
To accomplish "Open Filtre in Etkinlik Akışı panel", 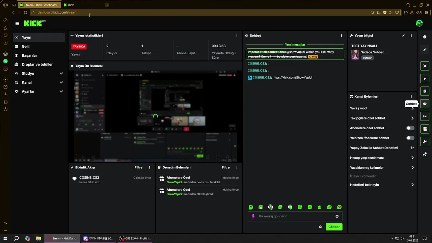I will click(138, 167).
